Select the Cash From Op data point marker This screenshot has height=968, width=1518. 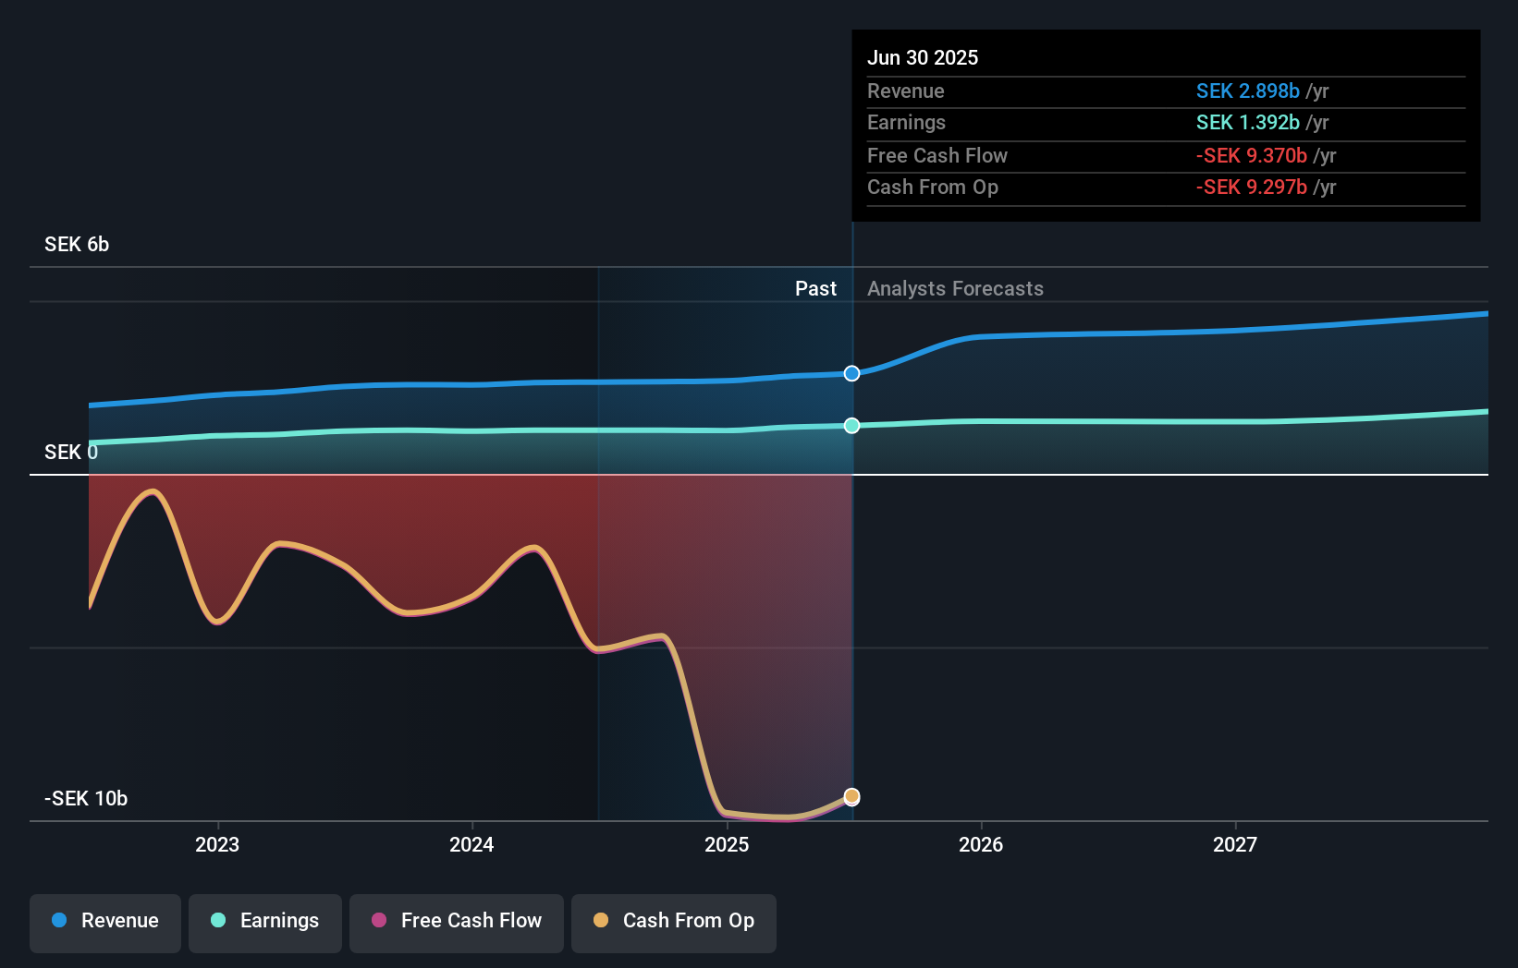tap(852, 796)
